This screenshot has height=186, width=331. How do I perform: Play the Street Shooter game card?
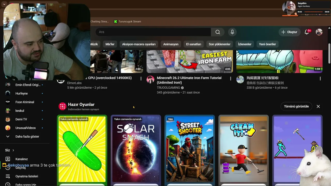(x=190, y=149)
